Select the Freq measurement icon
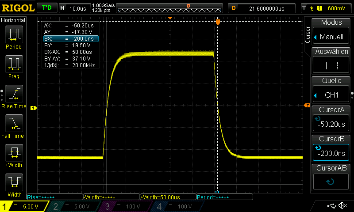This screenshot has height=212, width=354. click(x=14, y=67)
